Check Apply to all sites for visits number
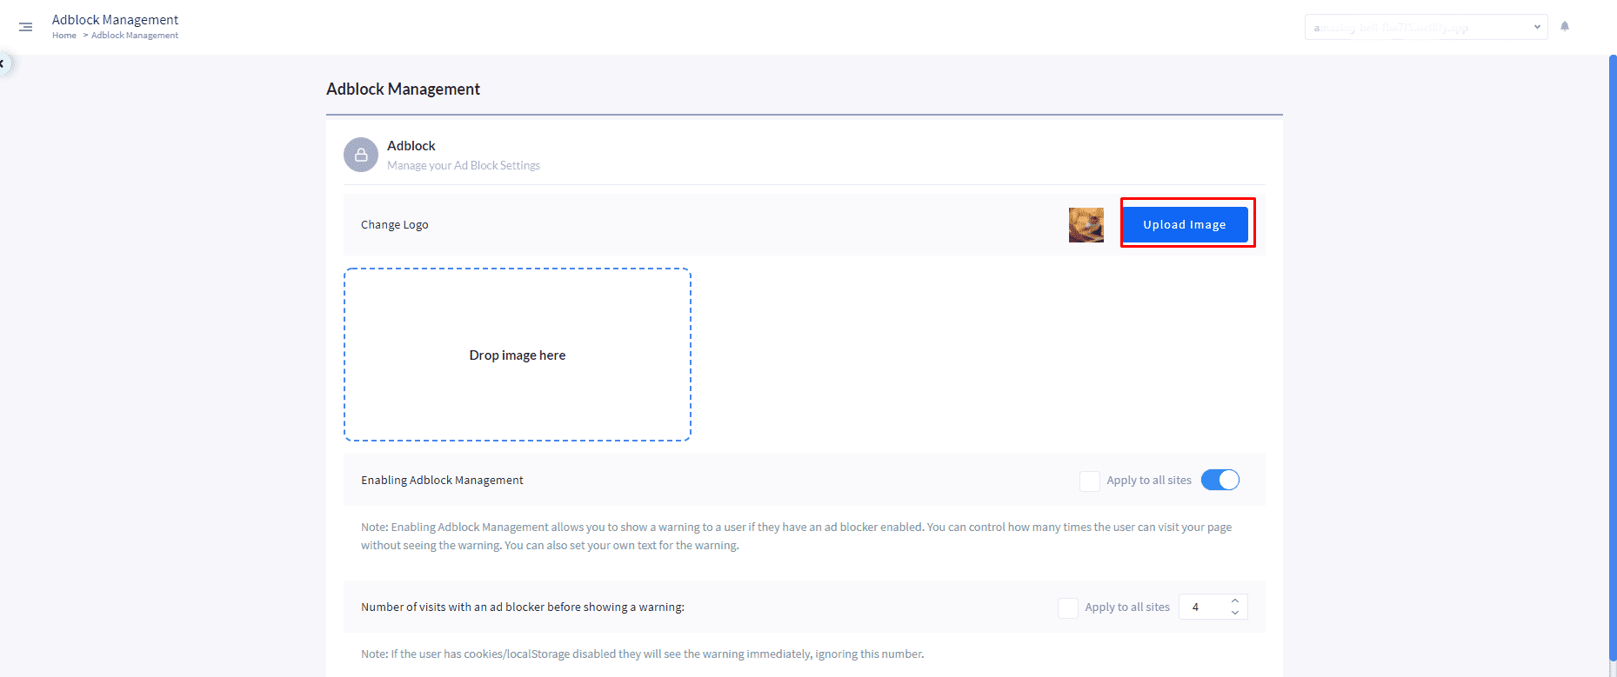 (1068, 607)
